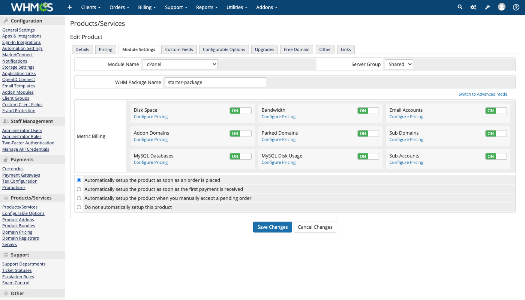Switch to the Configurable Options tab
Screen dimensions: 525x300
(x=224, y=49)
